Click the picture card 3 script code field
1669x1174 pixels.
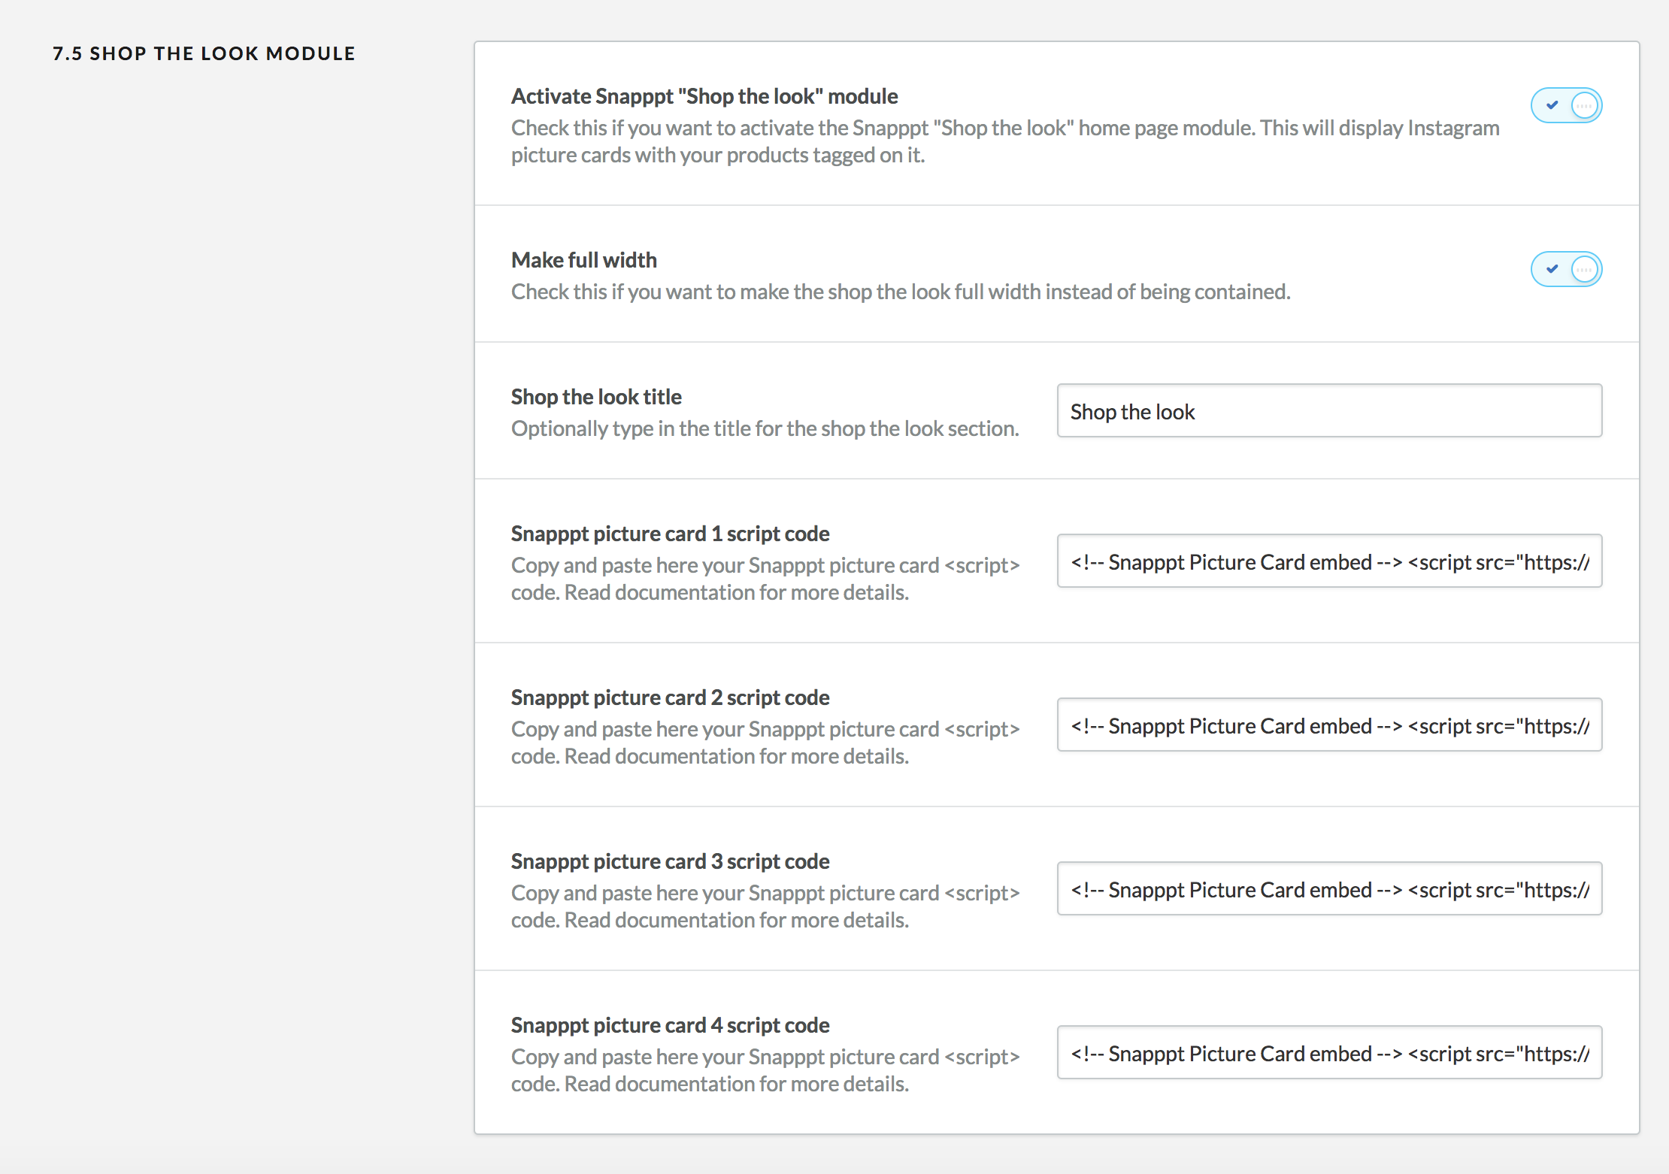tap(1329, 888)
